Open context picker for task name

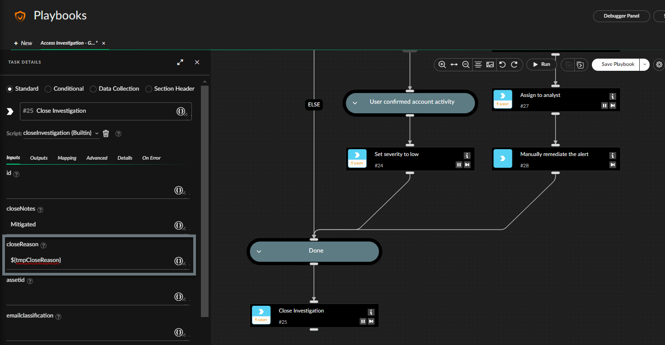(181, 111)
